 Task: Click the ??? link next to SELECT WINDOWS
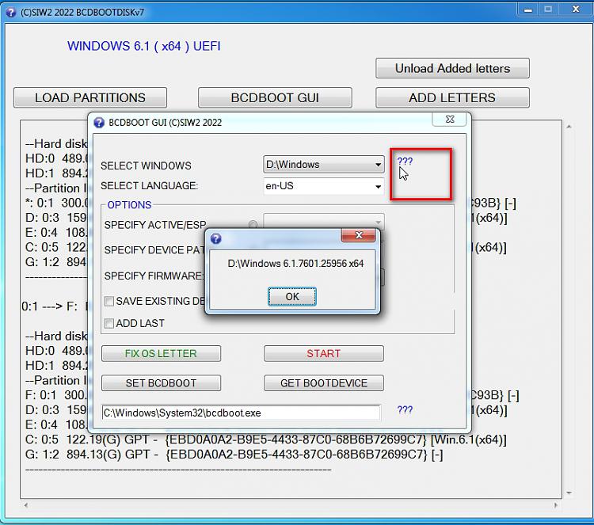[x=405, y=162]
